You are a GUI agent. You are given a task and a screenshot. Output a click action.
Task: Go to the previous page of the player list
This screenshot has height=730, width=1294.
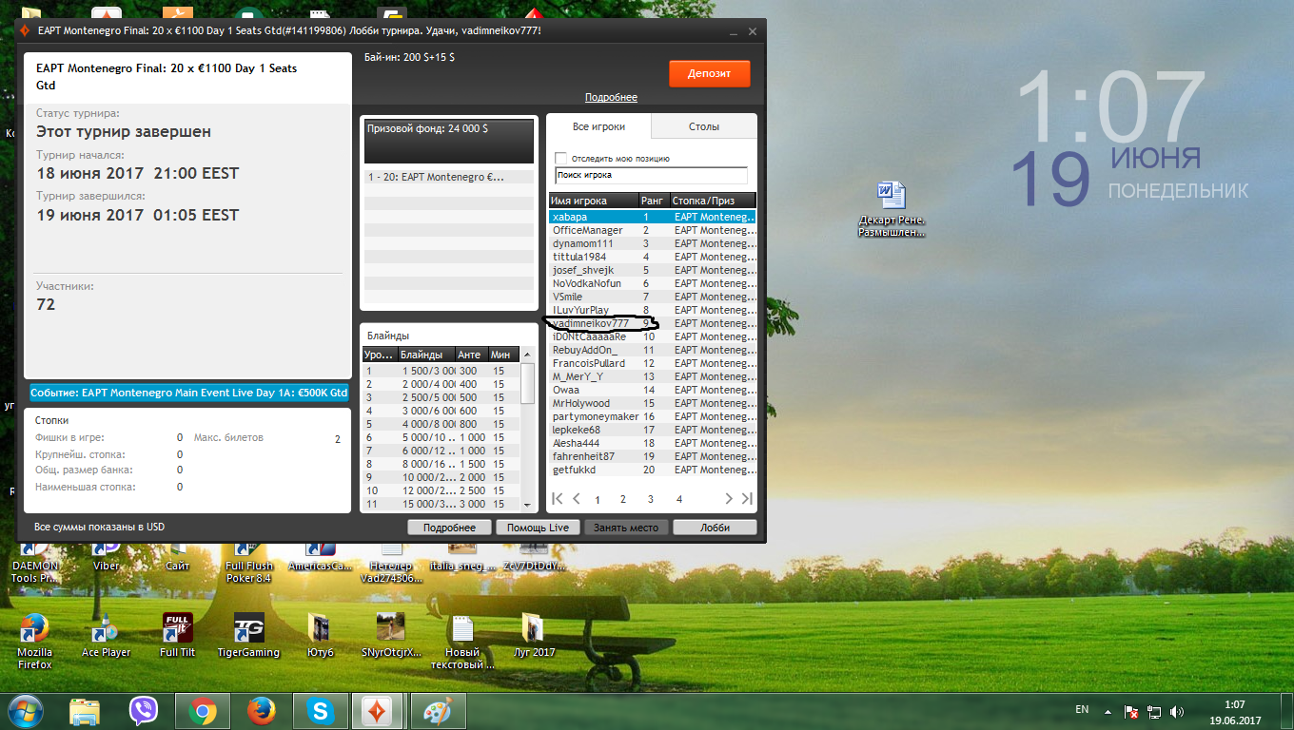pos(577,498)
